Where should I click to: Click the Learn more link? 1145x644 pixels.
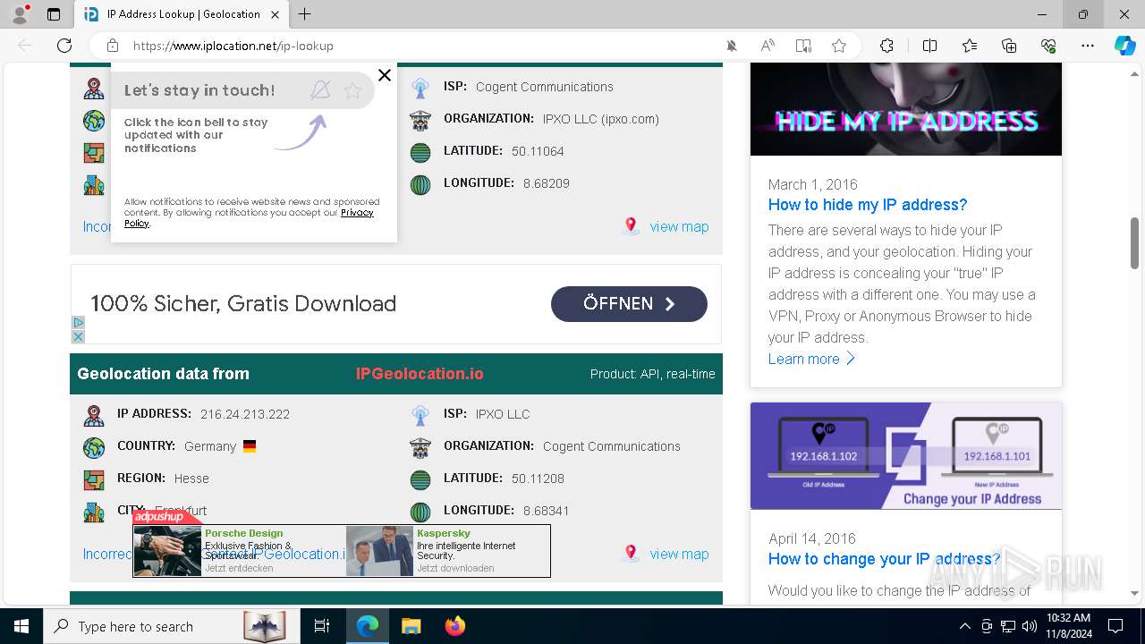[x=812, y=359]
